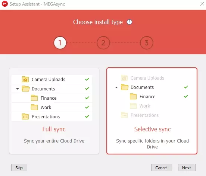The image size is (206, 176).
Task: Click the MEGA logo icon in title bar
Action: coord(5,4)
